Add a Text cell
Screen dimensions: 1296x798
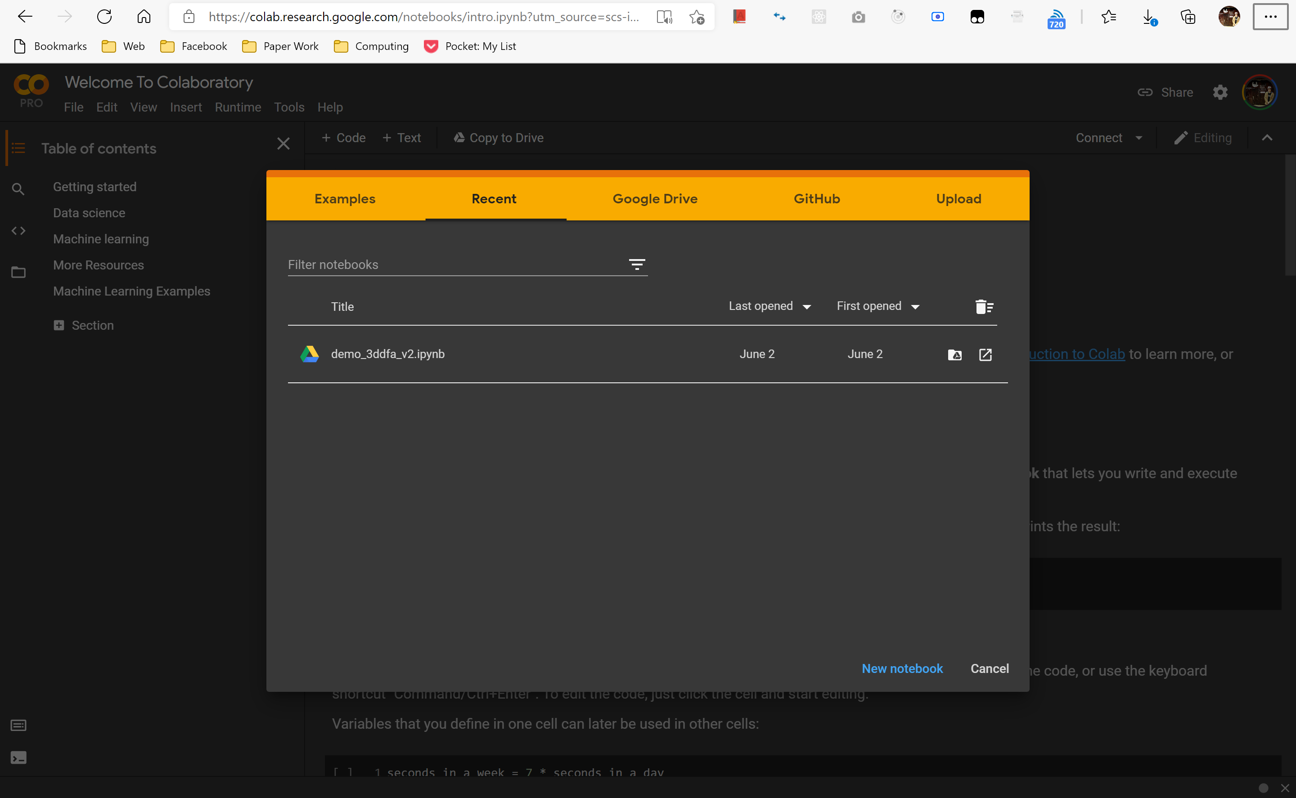click(x=401, y=138)
